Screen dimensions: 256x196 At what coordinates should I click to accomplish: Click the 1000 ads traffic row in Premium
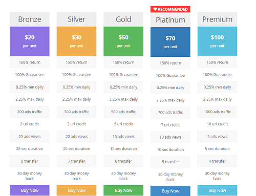(x=217, y=112)
